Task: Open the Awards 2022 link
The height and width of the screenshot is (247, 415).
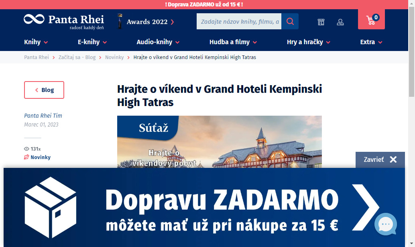Action: [x=150, y=22]
